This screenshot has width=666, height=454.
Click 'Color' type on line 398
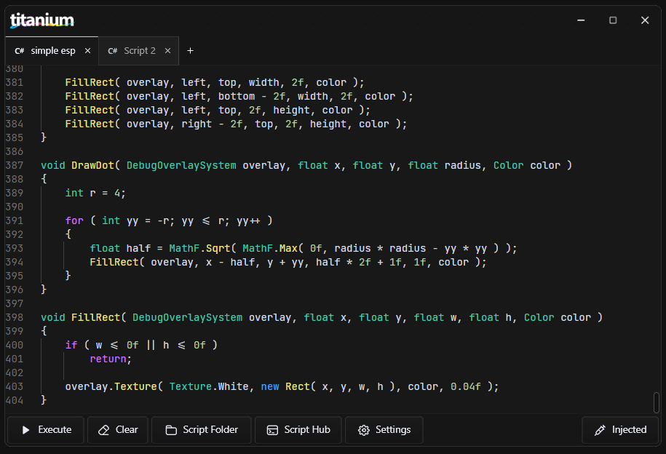coord(539,317)
